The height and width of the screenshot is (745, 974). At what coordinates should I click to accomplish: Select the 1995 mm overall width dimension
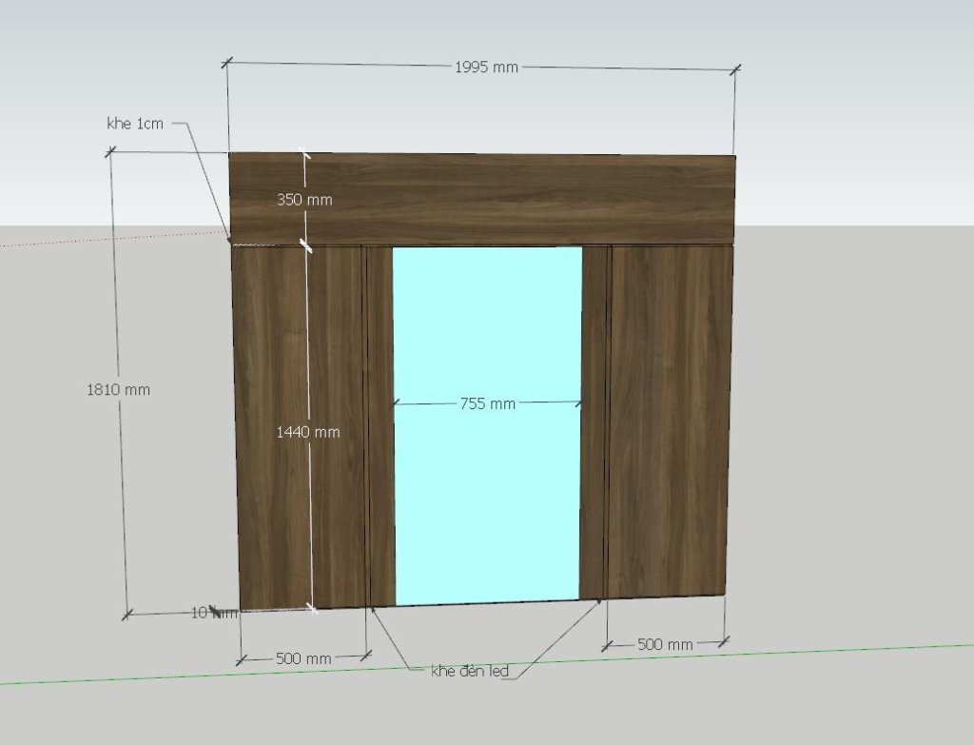pyautogui.click(x=486, y=68)
